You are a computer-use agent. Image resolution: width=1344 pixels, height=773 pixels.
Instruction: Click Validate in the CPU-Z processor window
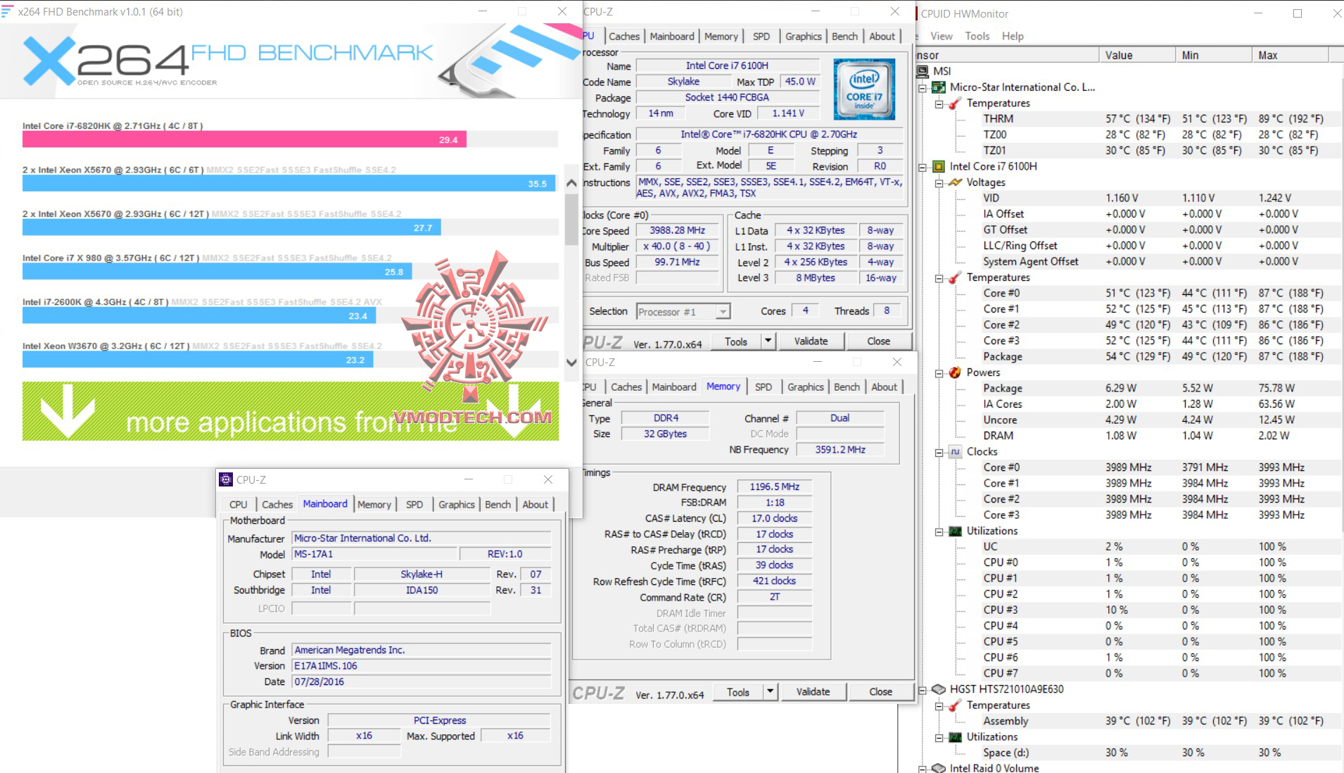811,341
